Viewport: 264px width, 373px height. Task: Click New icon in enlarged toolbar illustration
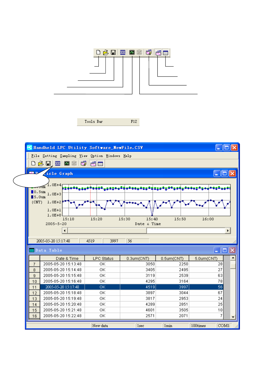(98, 52)
